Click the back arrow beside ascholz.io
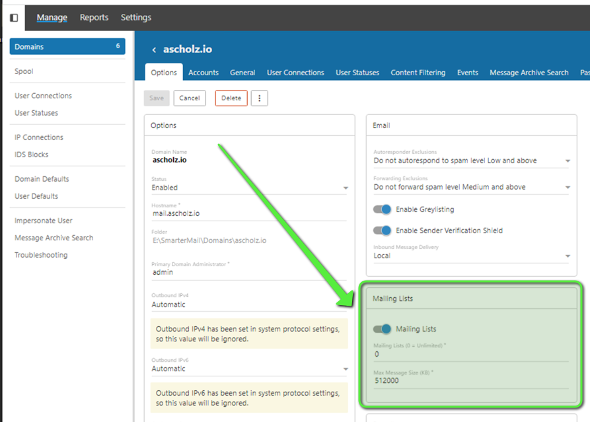This screenshot has height=422, width=590. pos(154,50)
